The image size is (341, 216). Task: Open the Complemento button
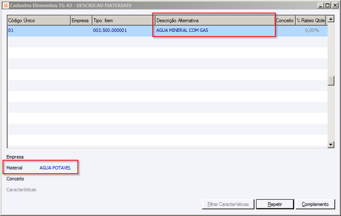tap(315, 204)
